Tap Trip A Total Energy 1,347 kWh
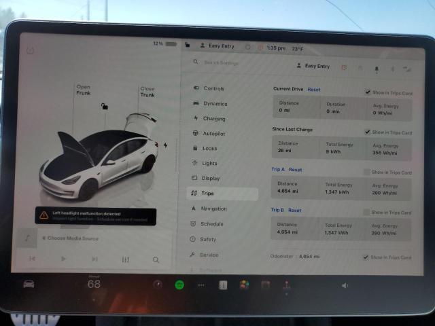Image resolution: width=435 pixels, height=326 pixels. pyautogui.click(x=337, y=192)
